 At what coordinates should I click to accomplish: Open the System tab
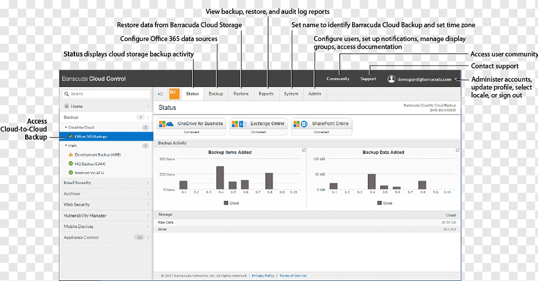[x=291, y=94]
